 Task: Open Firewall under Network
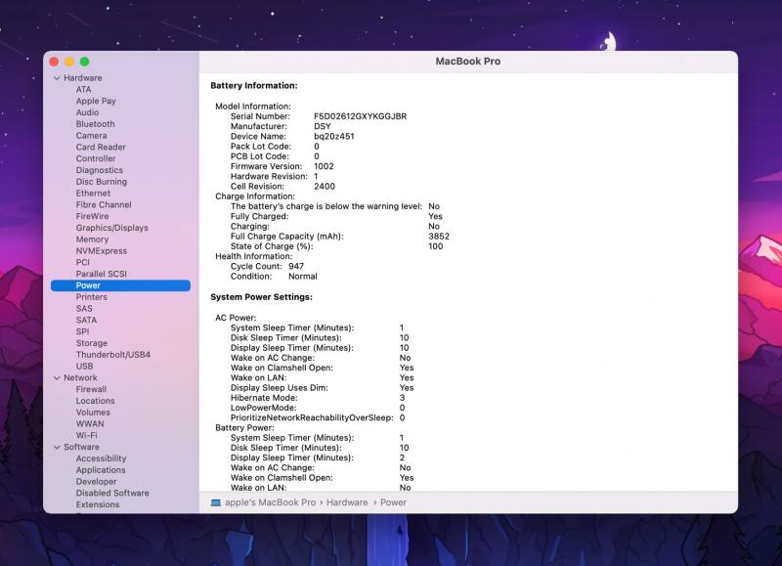[91, 389]
